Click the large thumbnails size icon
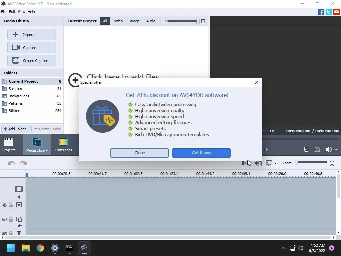 [203, 21]
